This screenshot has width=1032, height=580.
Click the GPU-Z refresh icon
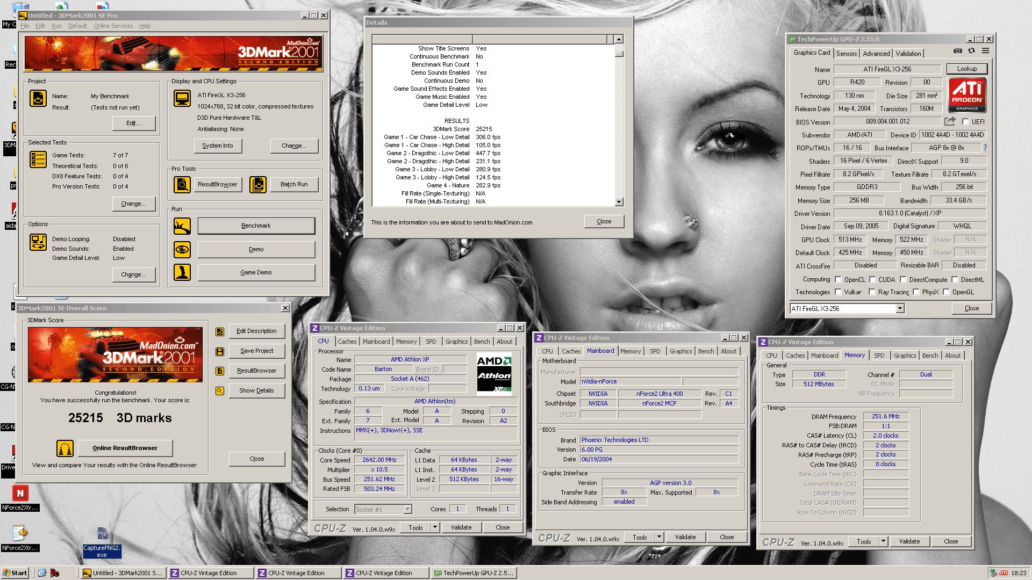pos(972,50)
